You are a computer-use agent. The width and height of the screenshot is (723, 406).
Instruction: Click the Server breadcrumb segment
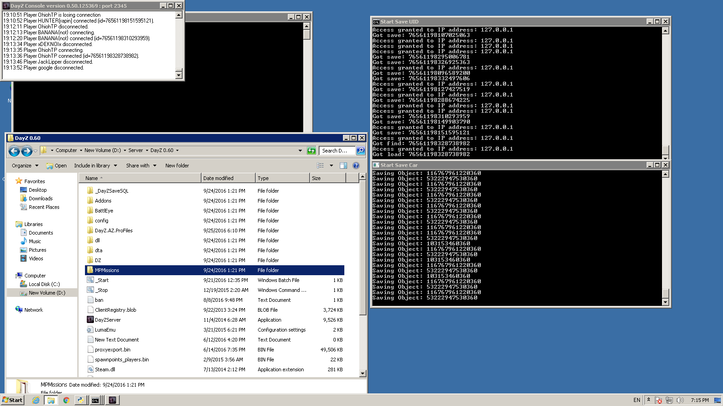(136, 151)
